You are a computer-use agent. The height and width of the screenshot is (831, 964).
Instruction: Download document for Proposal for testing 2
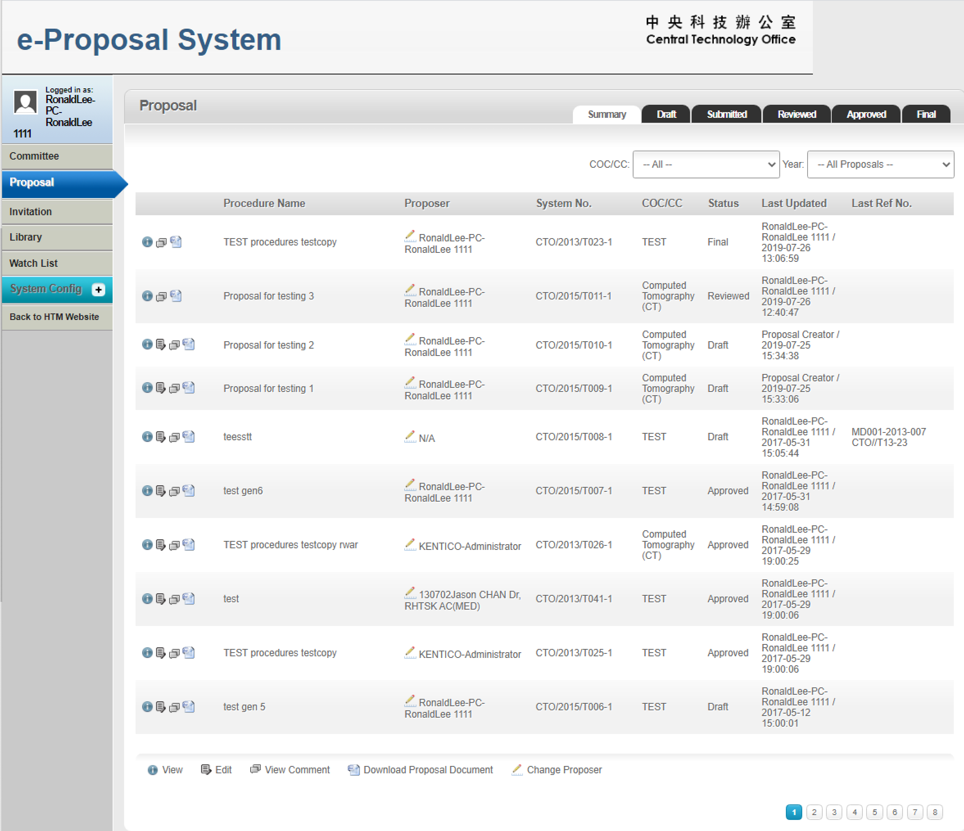188,345
